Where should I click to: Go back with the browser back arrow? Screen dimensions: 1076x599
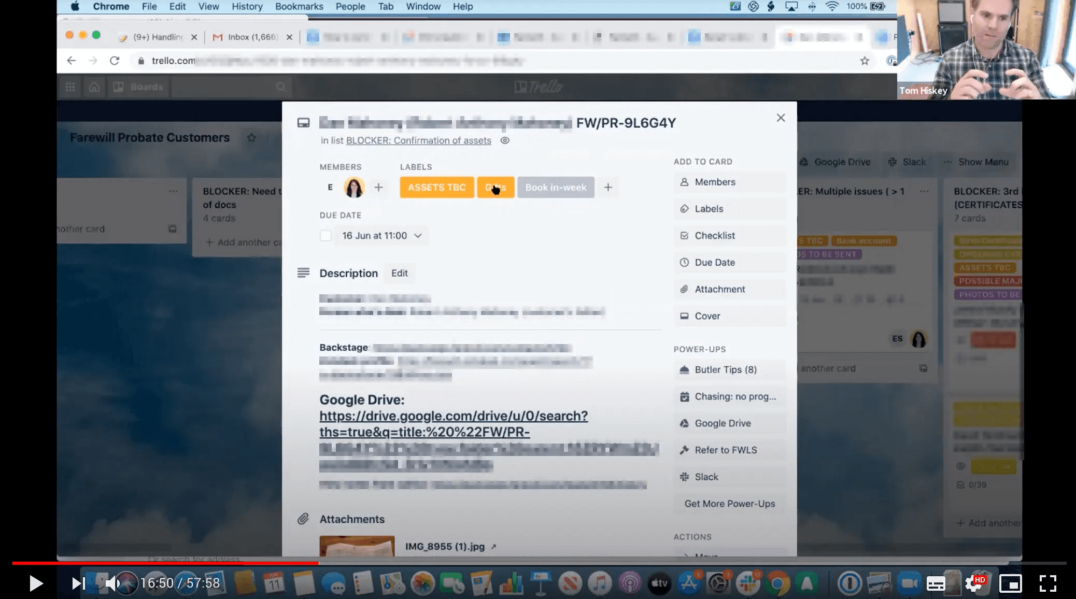(72, 61)
